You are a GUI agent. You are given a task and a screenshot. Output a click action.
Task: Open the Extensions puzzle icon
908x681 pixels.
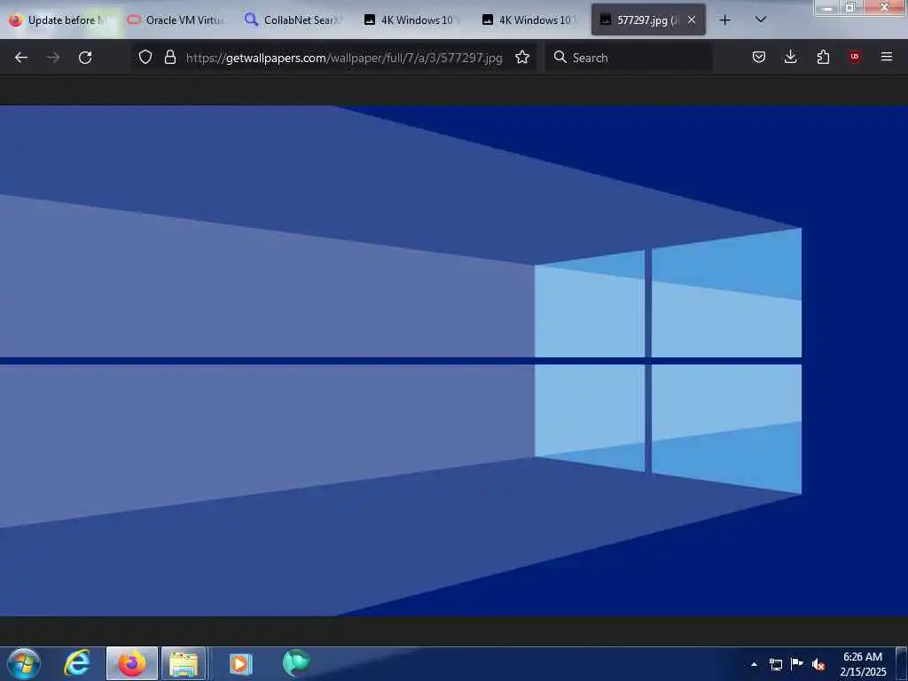click(x=823, y=57)
